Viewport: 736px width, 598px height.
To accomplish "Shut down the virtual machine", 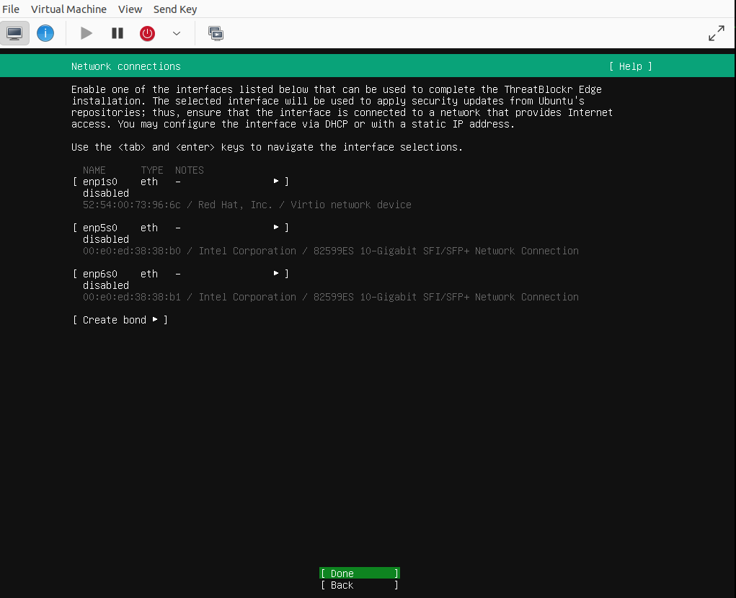I will coord(147,33).
